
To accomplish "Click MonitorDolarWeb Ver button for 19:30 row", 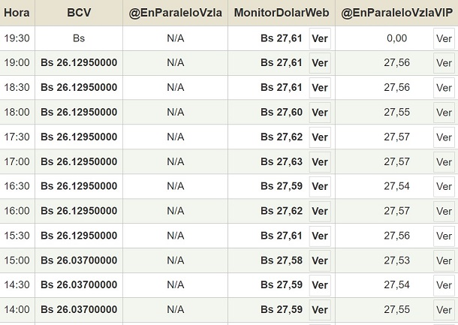I will point(320,39).
